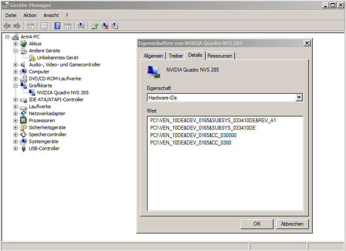Toggle the console tree toolbar icon
Viewport: 346px width, 251px height.
(x=31, y=26)
